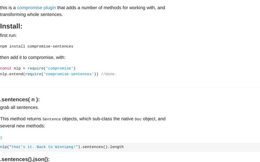Click the output result 2
The height and width of the screenshot is (162, 260).
pyautogui.click(x=1, y=138)
